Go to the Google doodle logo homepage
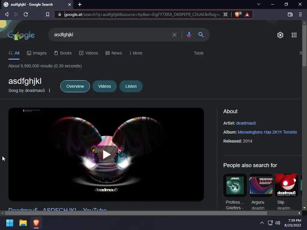Viewport: 307px width, 230px height. coord(21,35)
